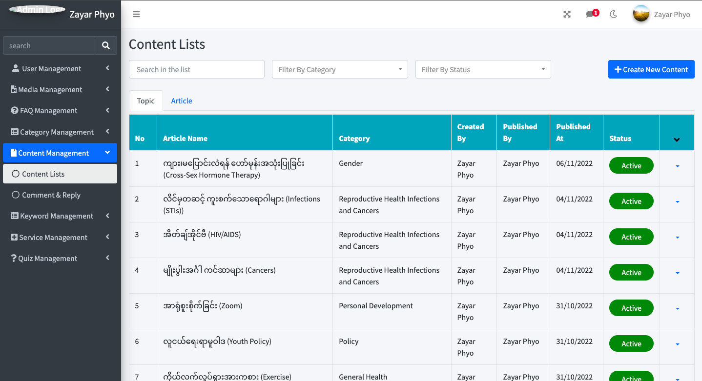Click the user avatar in the top bar
The height and width of the screenshot is (381, 702).
641,14
